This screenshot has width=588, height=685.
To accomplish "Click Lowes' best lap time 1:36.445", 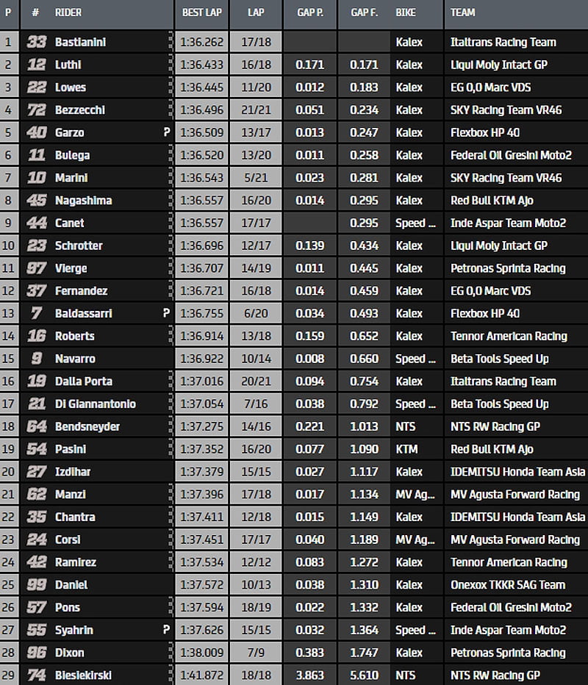I will pyautogui.click(x=201, y=87).
